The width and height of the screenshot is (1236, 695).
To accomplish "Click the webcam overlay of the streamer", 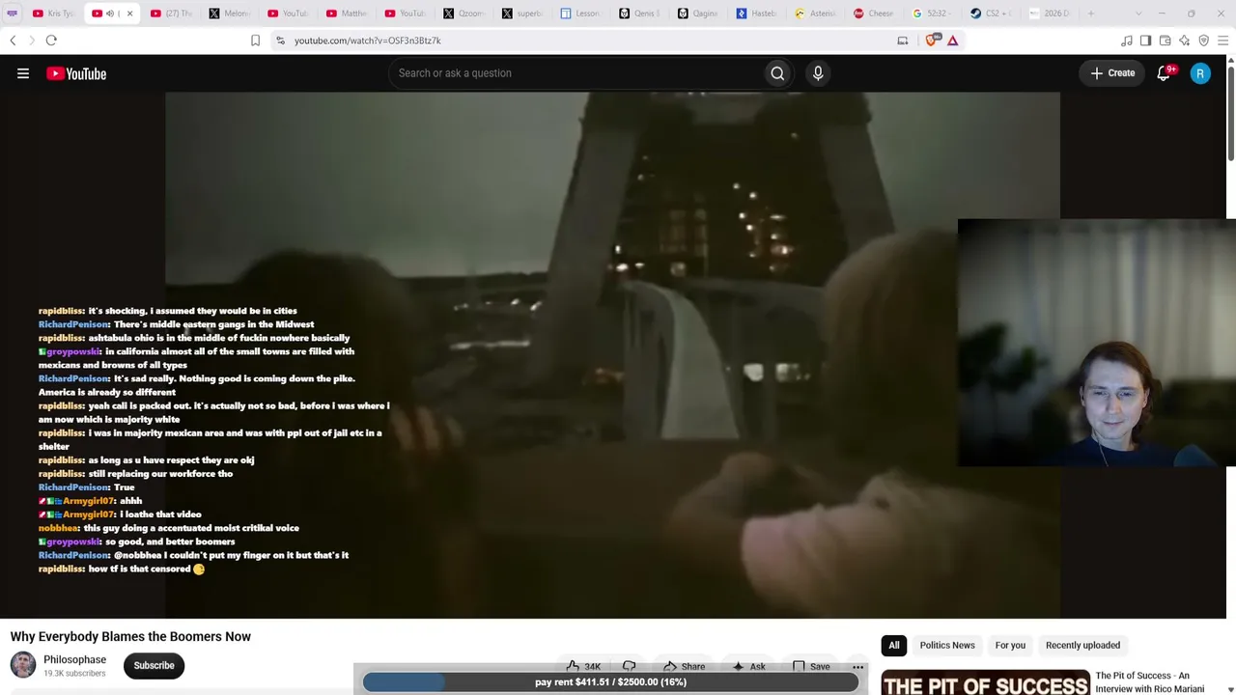I will pyautogui.click(x=1096, y=344).
